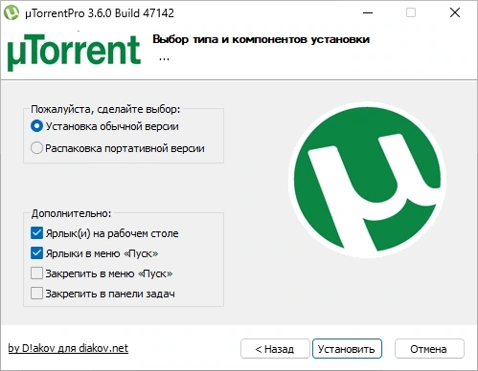478x371 pixels.
Task: Click the µTorrent wordmark in header
Action: 74,52
